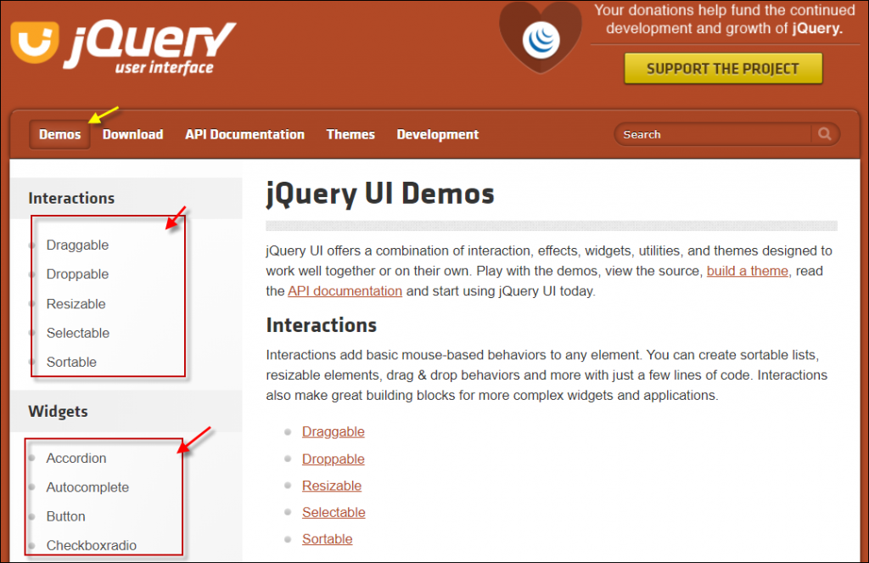The image size is (869, 563).
Task: Click the jQuery UI logo
Action: point(124,48)
